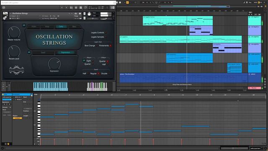268x151 pixels.
Task: Click the cello instrument image icon
Action: (x=5, y=18)
